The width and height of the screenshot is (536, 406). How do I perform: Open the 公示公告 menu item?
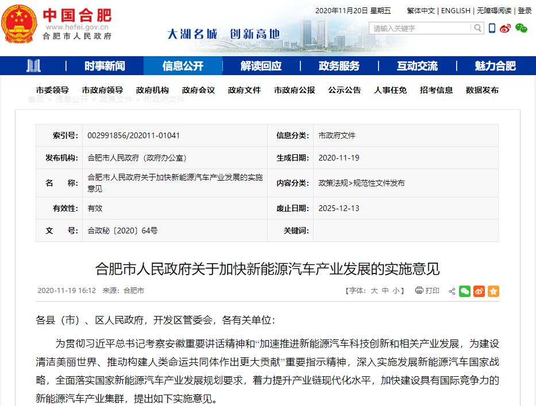pyautogui.click(x=344, y=89)
